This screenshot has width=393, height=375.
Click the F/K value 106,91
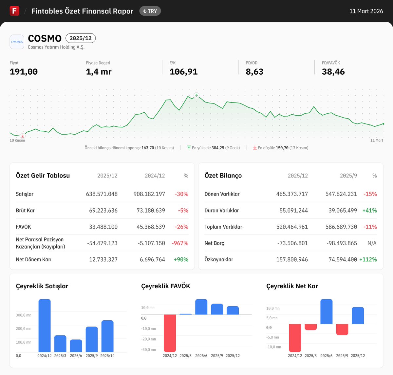pyautogui.click(x=183, y=72)
